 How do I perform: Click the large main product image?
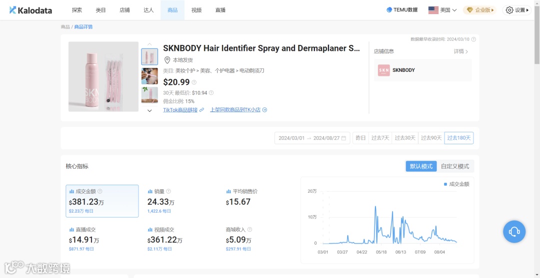(103, 77)
